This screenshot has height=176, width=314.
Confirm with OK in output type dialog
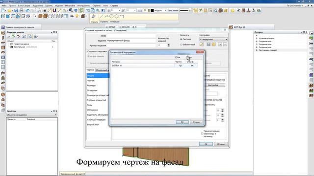coord(182,122)
